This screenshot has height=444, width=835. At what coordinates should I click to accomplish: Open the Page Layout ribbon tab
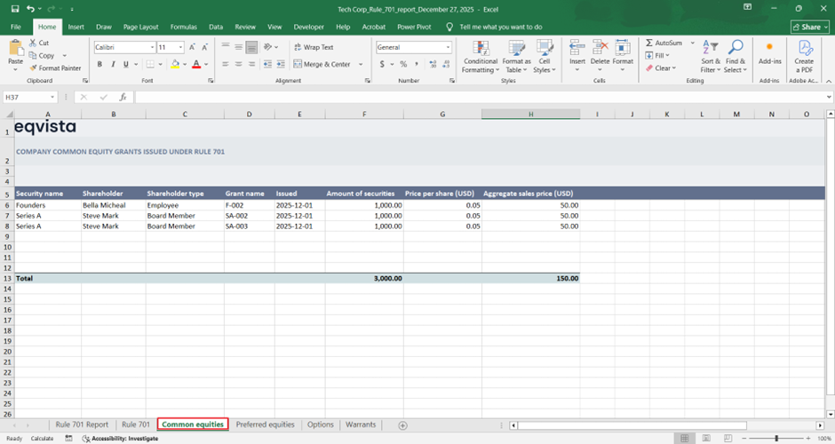142,27
